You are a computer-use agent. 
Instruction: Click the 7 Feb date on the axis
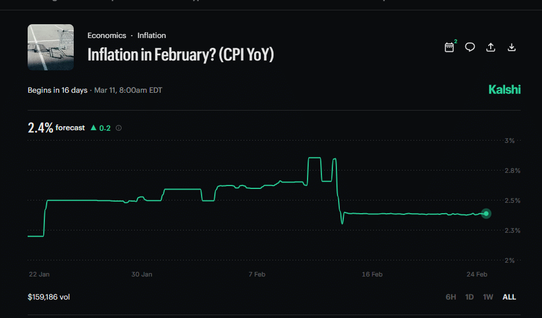[x=257, y=275]
